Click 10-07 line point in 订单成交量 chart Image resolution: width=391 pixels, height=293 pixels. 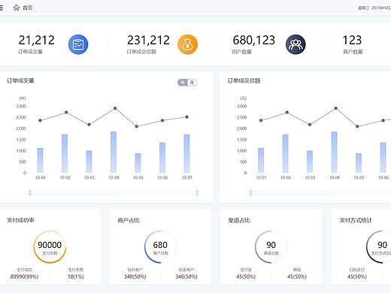pyautogui.click(x=186, y=117)
